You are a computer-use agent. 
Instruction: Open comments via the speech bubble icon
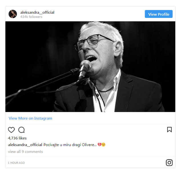21,130
